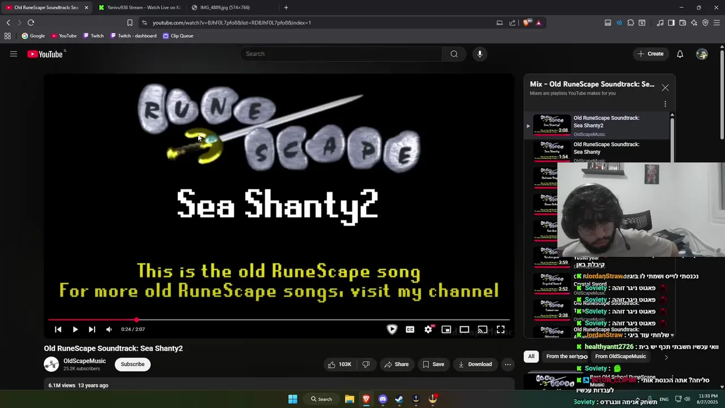Close the Old RuneScape Soundtrack tab
725x408 pixels.
tap(86, 7)
